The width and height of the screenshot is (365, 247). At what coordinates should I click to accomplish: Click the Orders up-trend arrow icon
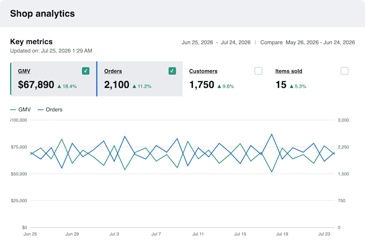134,86
